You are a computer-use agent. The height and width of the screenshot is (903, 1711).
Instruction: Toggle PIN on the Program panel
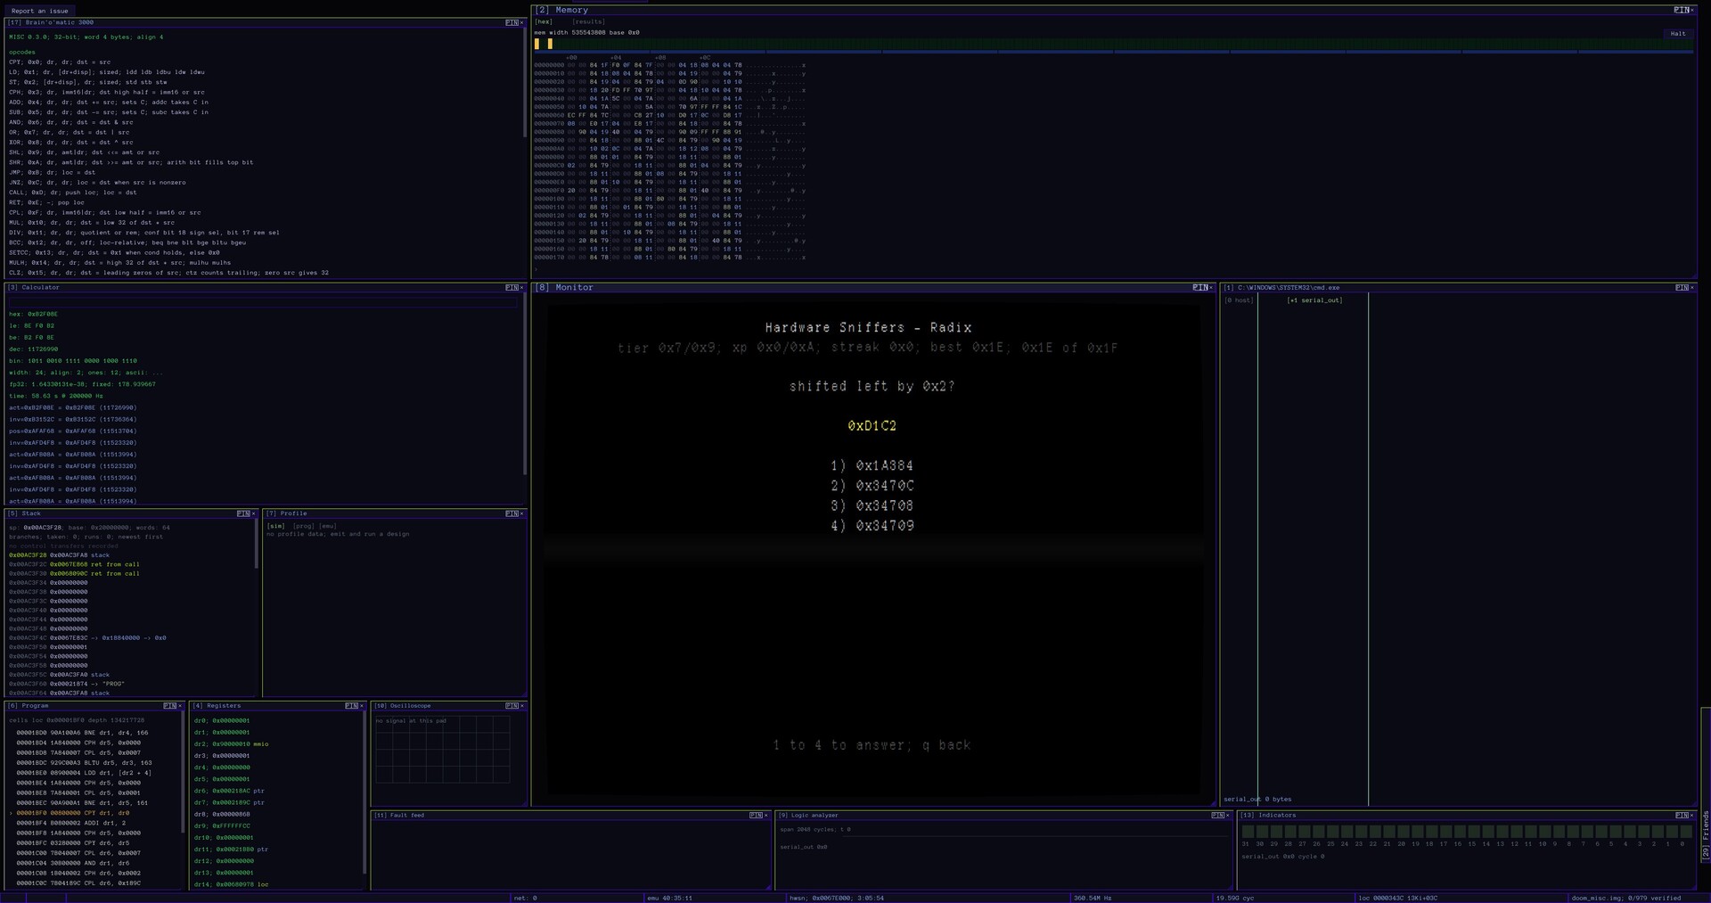pyautogui.click(x=169, y=705)
